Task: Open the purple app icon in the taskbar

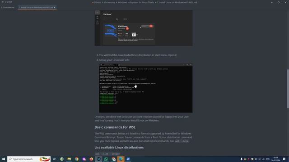Action: (x=84, y=159)
